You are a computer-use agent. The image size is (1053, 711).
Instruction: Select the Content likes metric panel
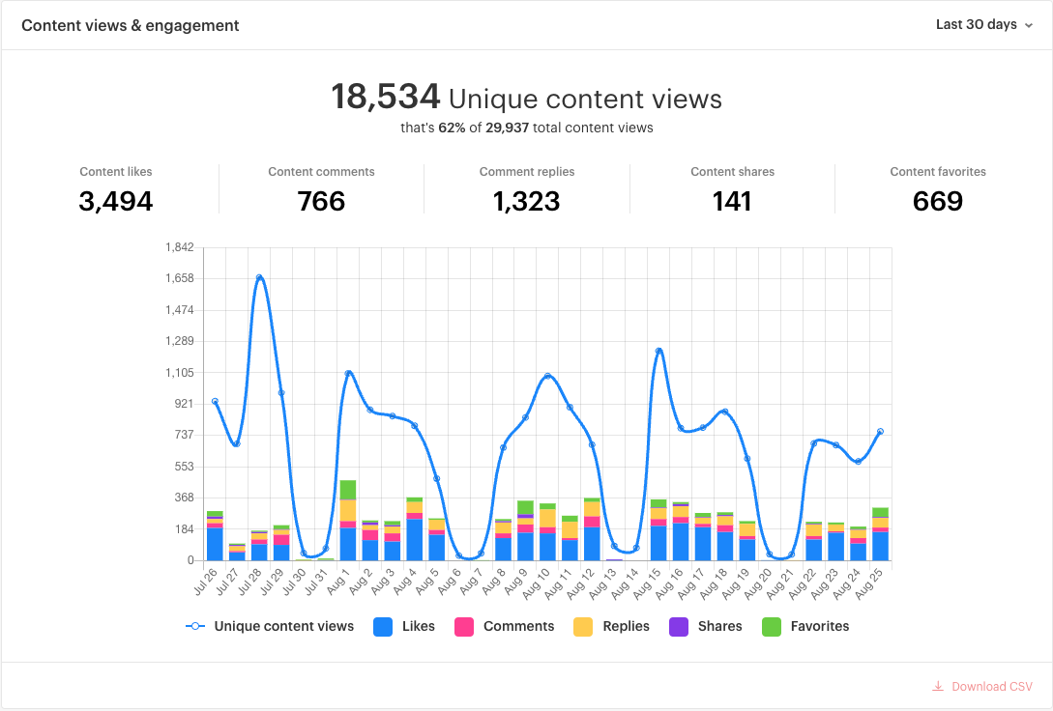pyautogui.click(x=116, y=188)
